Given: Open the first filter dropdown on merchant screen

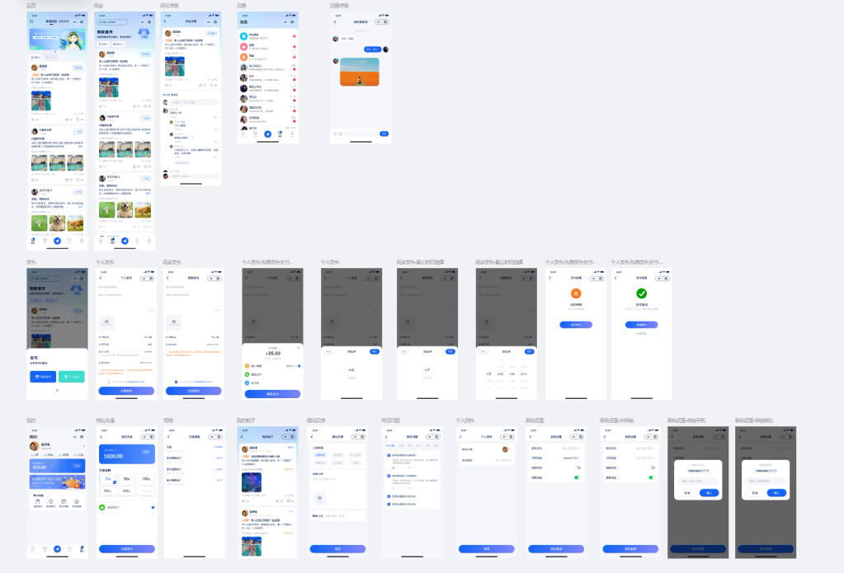Looking at the screenshot, I should [103, 44].
